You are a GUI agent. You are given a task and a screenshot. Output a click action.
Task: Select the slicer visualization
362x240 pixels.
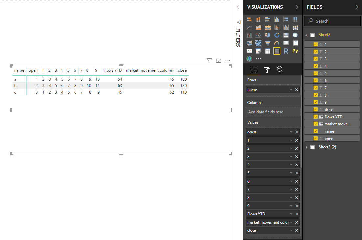(258, 51)
